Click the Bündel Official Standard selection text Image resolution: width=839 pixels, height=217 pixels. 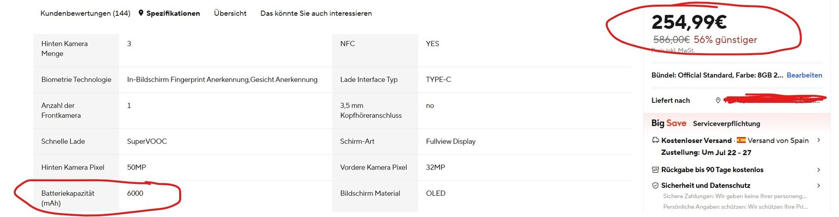point(717,75)
